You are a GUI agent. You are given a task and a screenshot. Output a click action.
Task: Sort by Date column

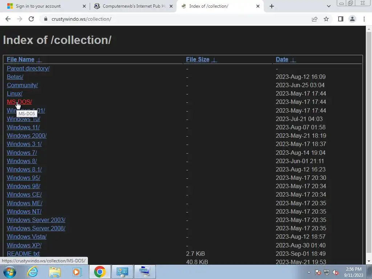pyautogui.click(x=282, y=59)
